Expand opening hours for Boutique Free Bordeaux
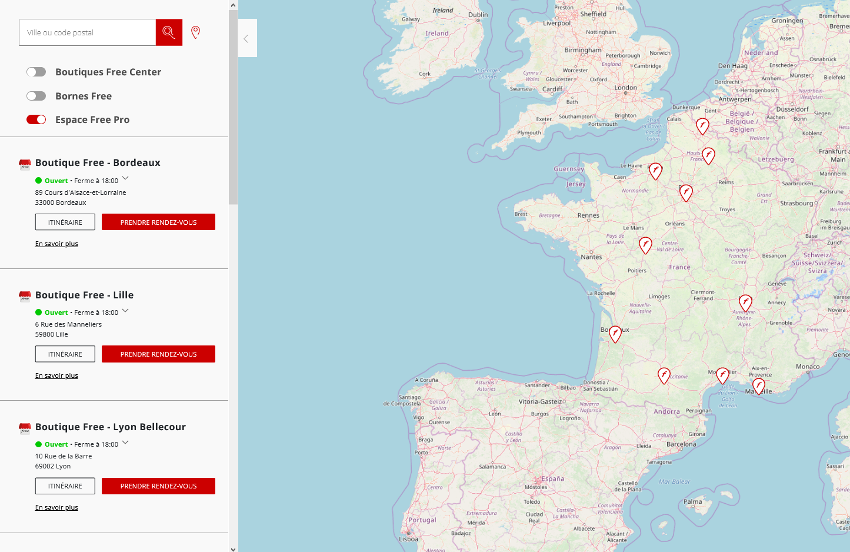Screen dimensions: 850x552 (x=125, y=178)
